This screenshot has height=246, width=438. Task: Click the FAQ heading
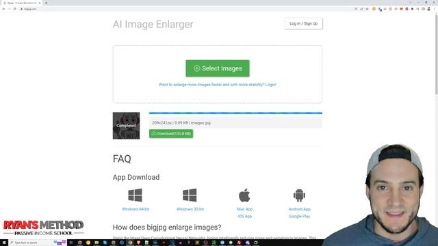[122, 159]
